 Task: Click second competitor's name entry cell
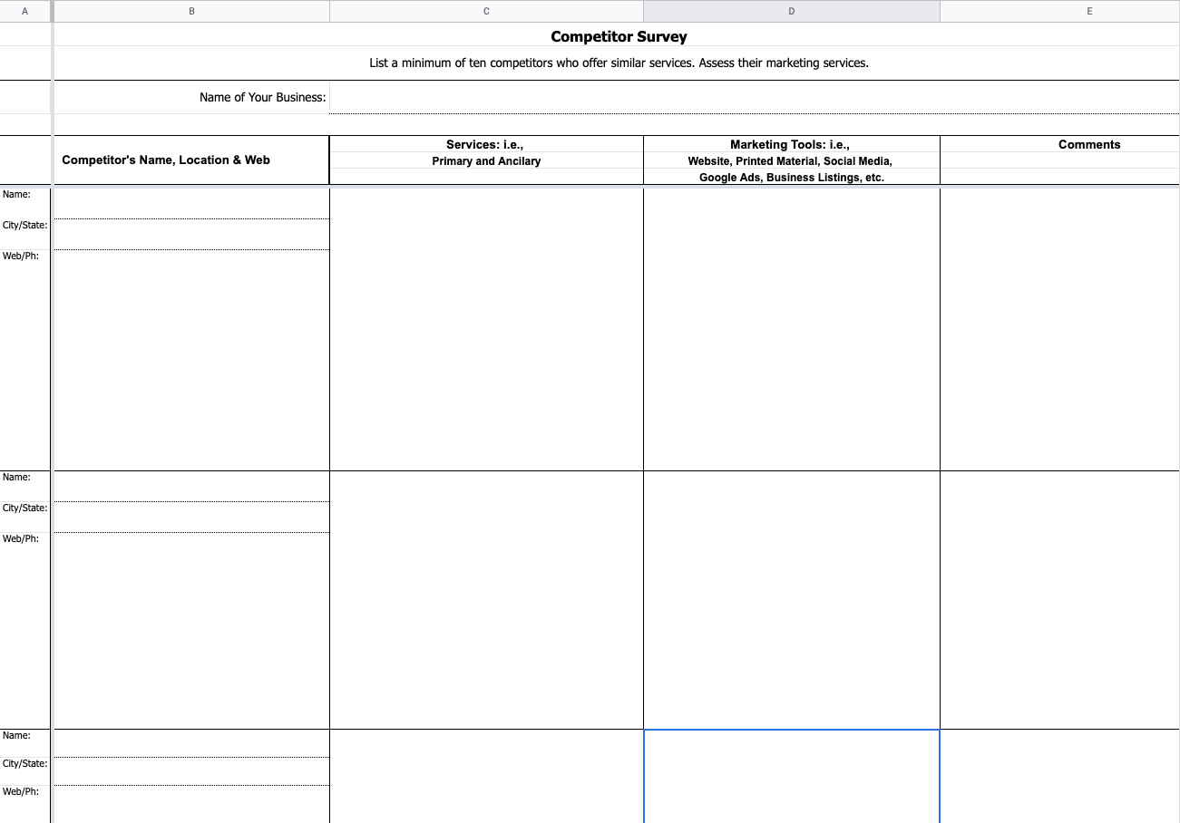[x=191, y=486]
